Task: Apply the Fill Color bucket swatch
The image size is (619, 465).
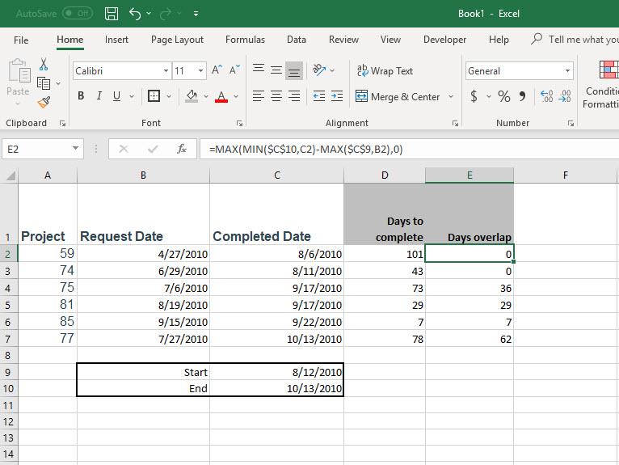Action: pos(192,96)
